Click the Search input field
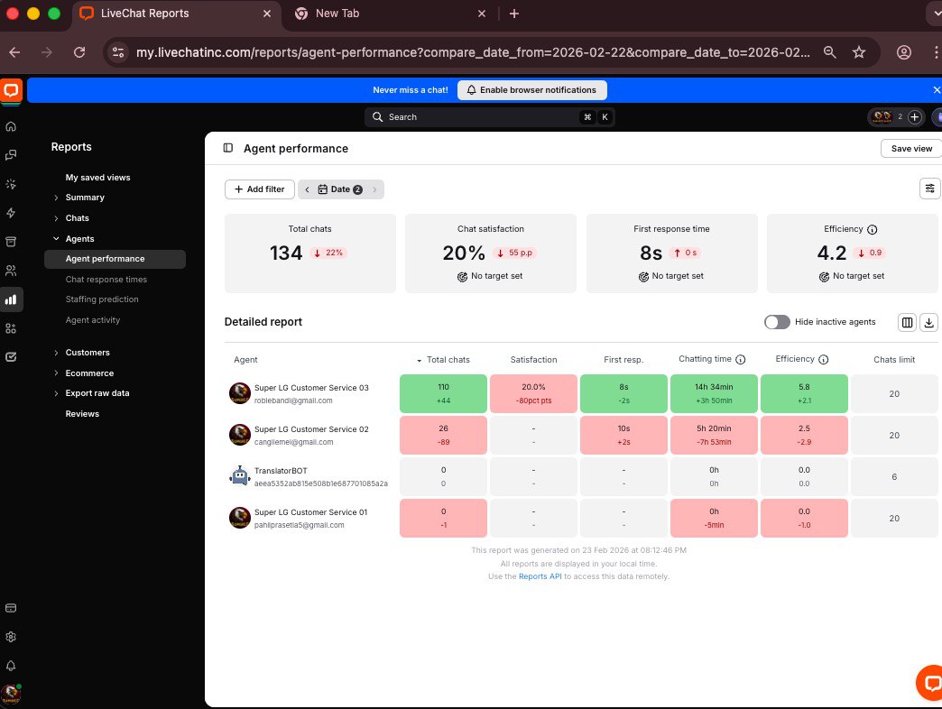 489,117
